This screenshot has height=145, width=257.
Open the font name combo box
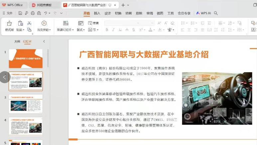pyautogui.click(x=122, y=23)
